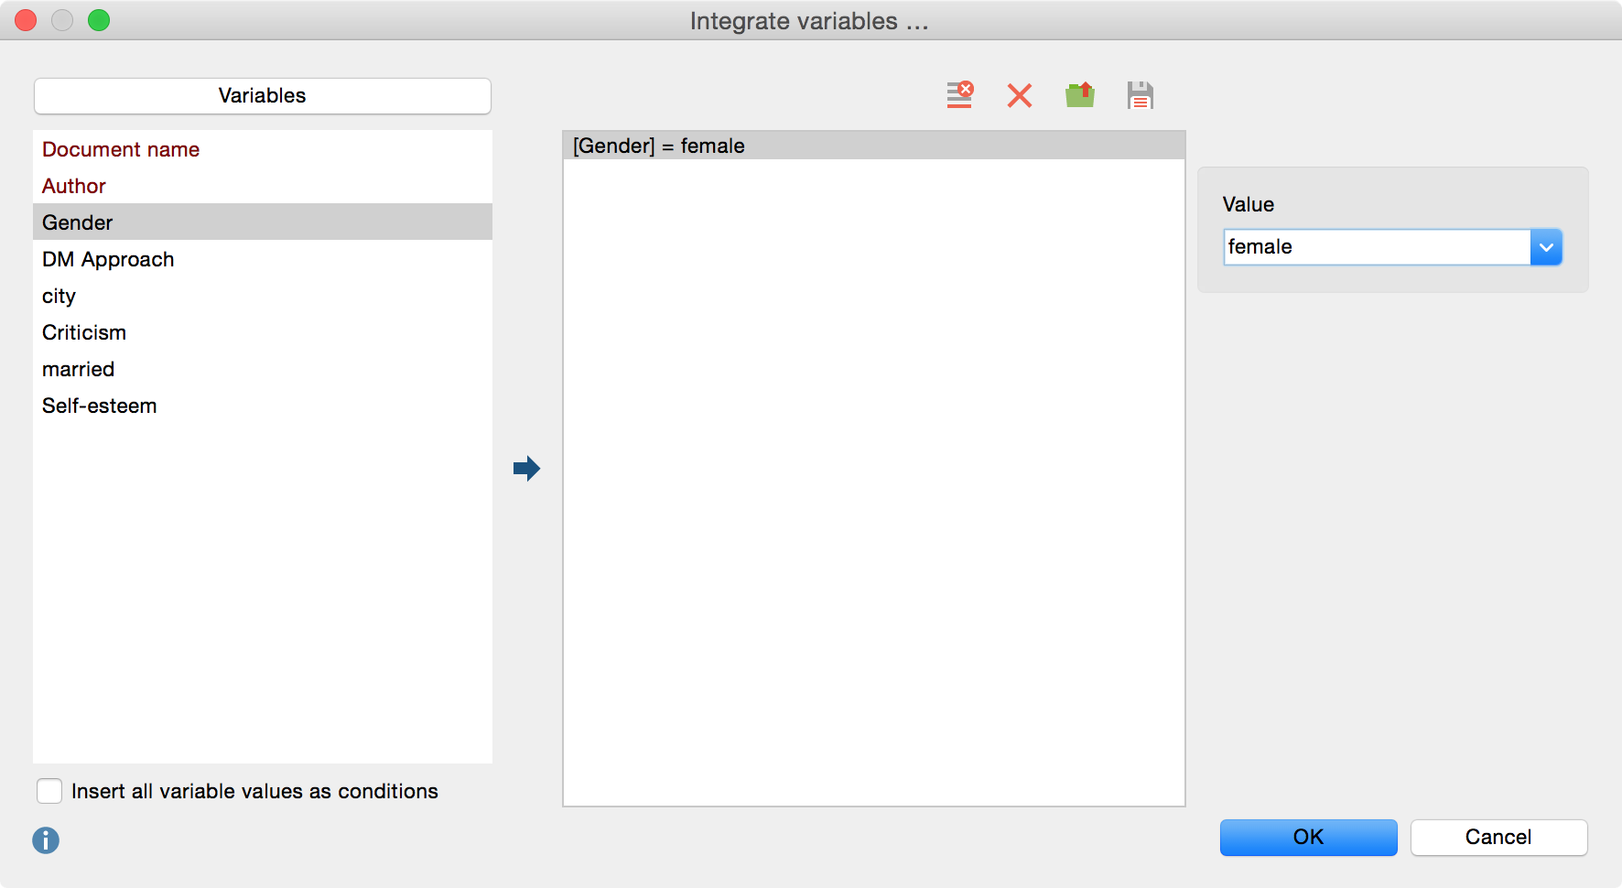Image resolution: width=1622 pixels, height=888 pixels.
Task: Choose the Gender variable in list
Action: 78,222
